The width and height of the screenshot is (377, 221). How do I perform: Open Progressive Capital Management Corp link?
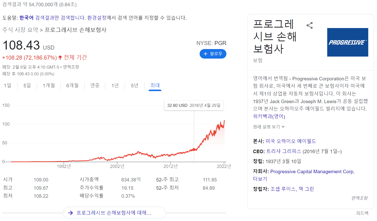(312, 172)
